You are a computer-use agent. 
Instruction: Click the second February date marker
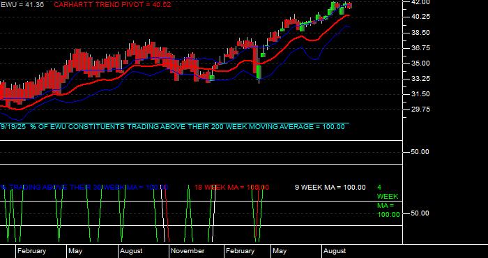tap(240, 251)
